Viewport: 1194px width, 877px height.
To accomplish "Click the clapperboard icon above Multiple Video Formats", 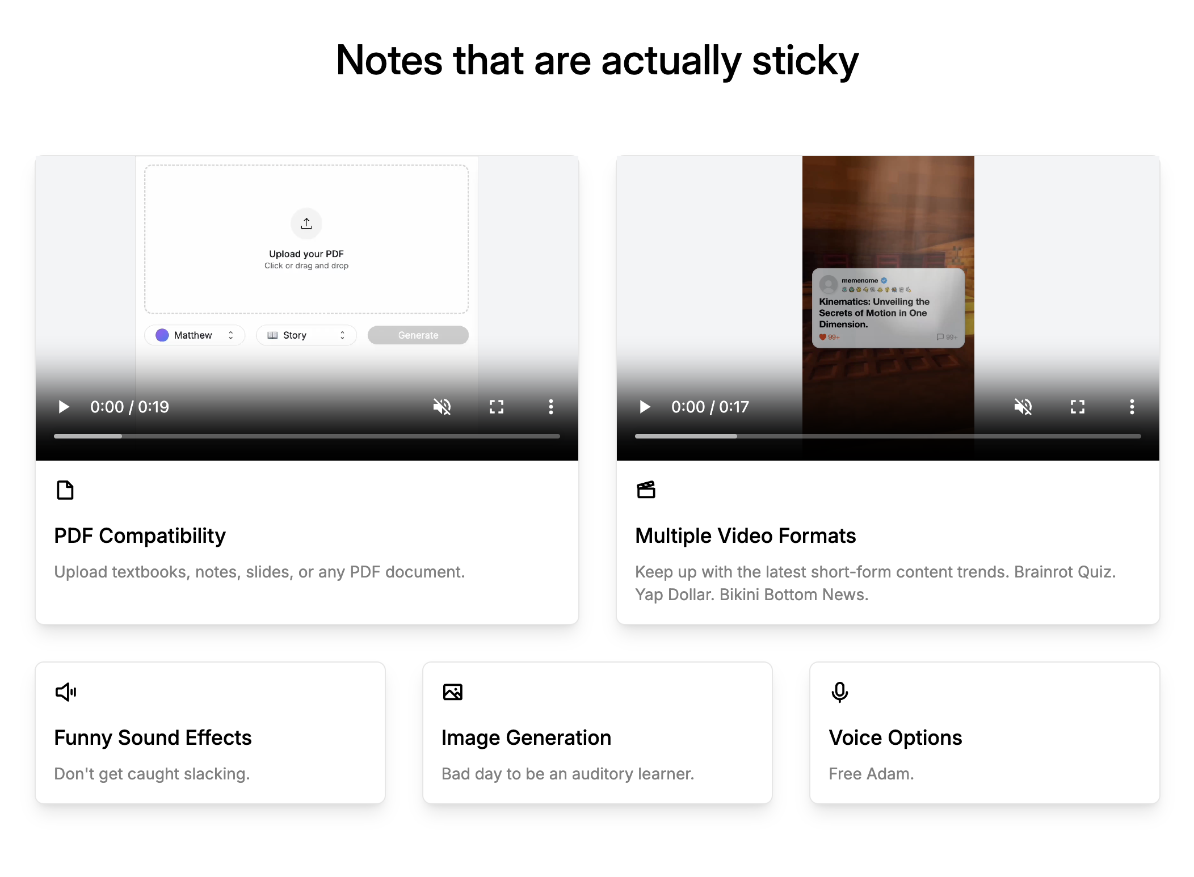I will (646, 490).
